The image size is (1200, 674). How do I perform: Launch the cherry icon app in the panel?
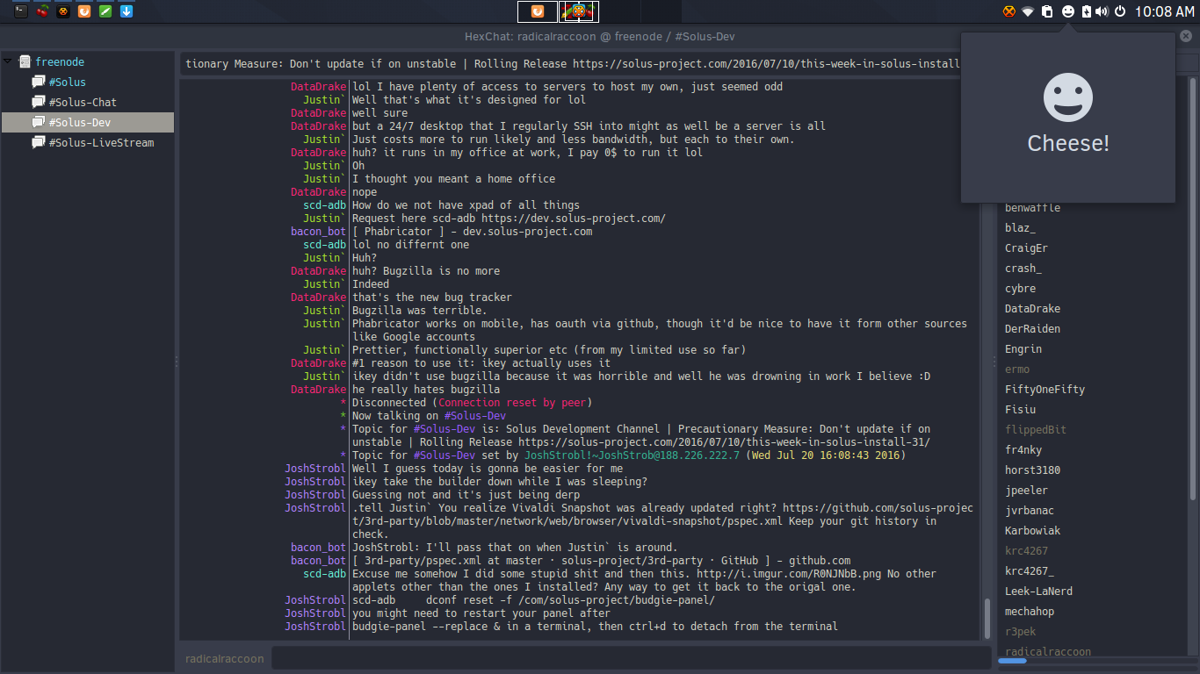click(x=42, y=11)
